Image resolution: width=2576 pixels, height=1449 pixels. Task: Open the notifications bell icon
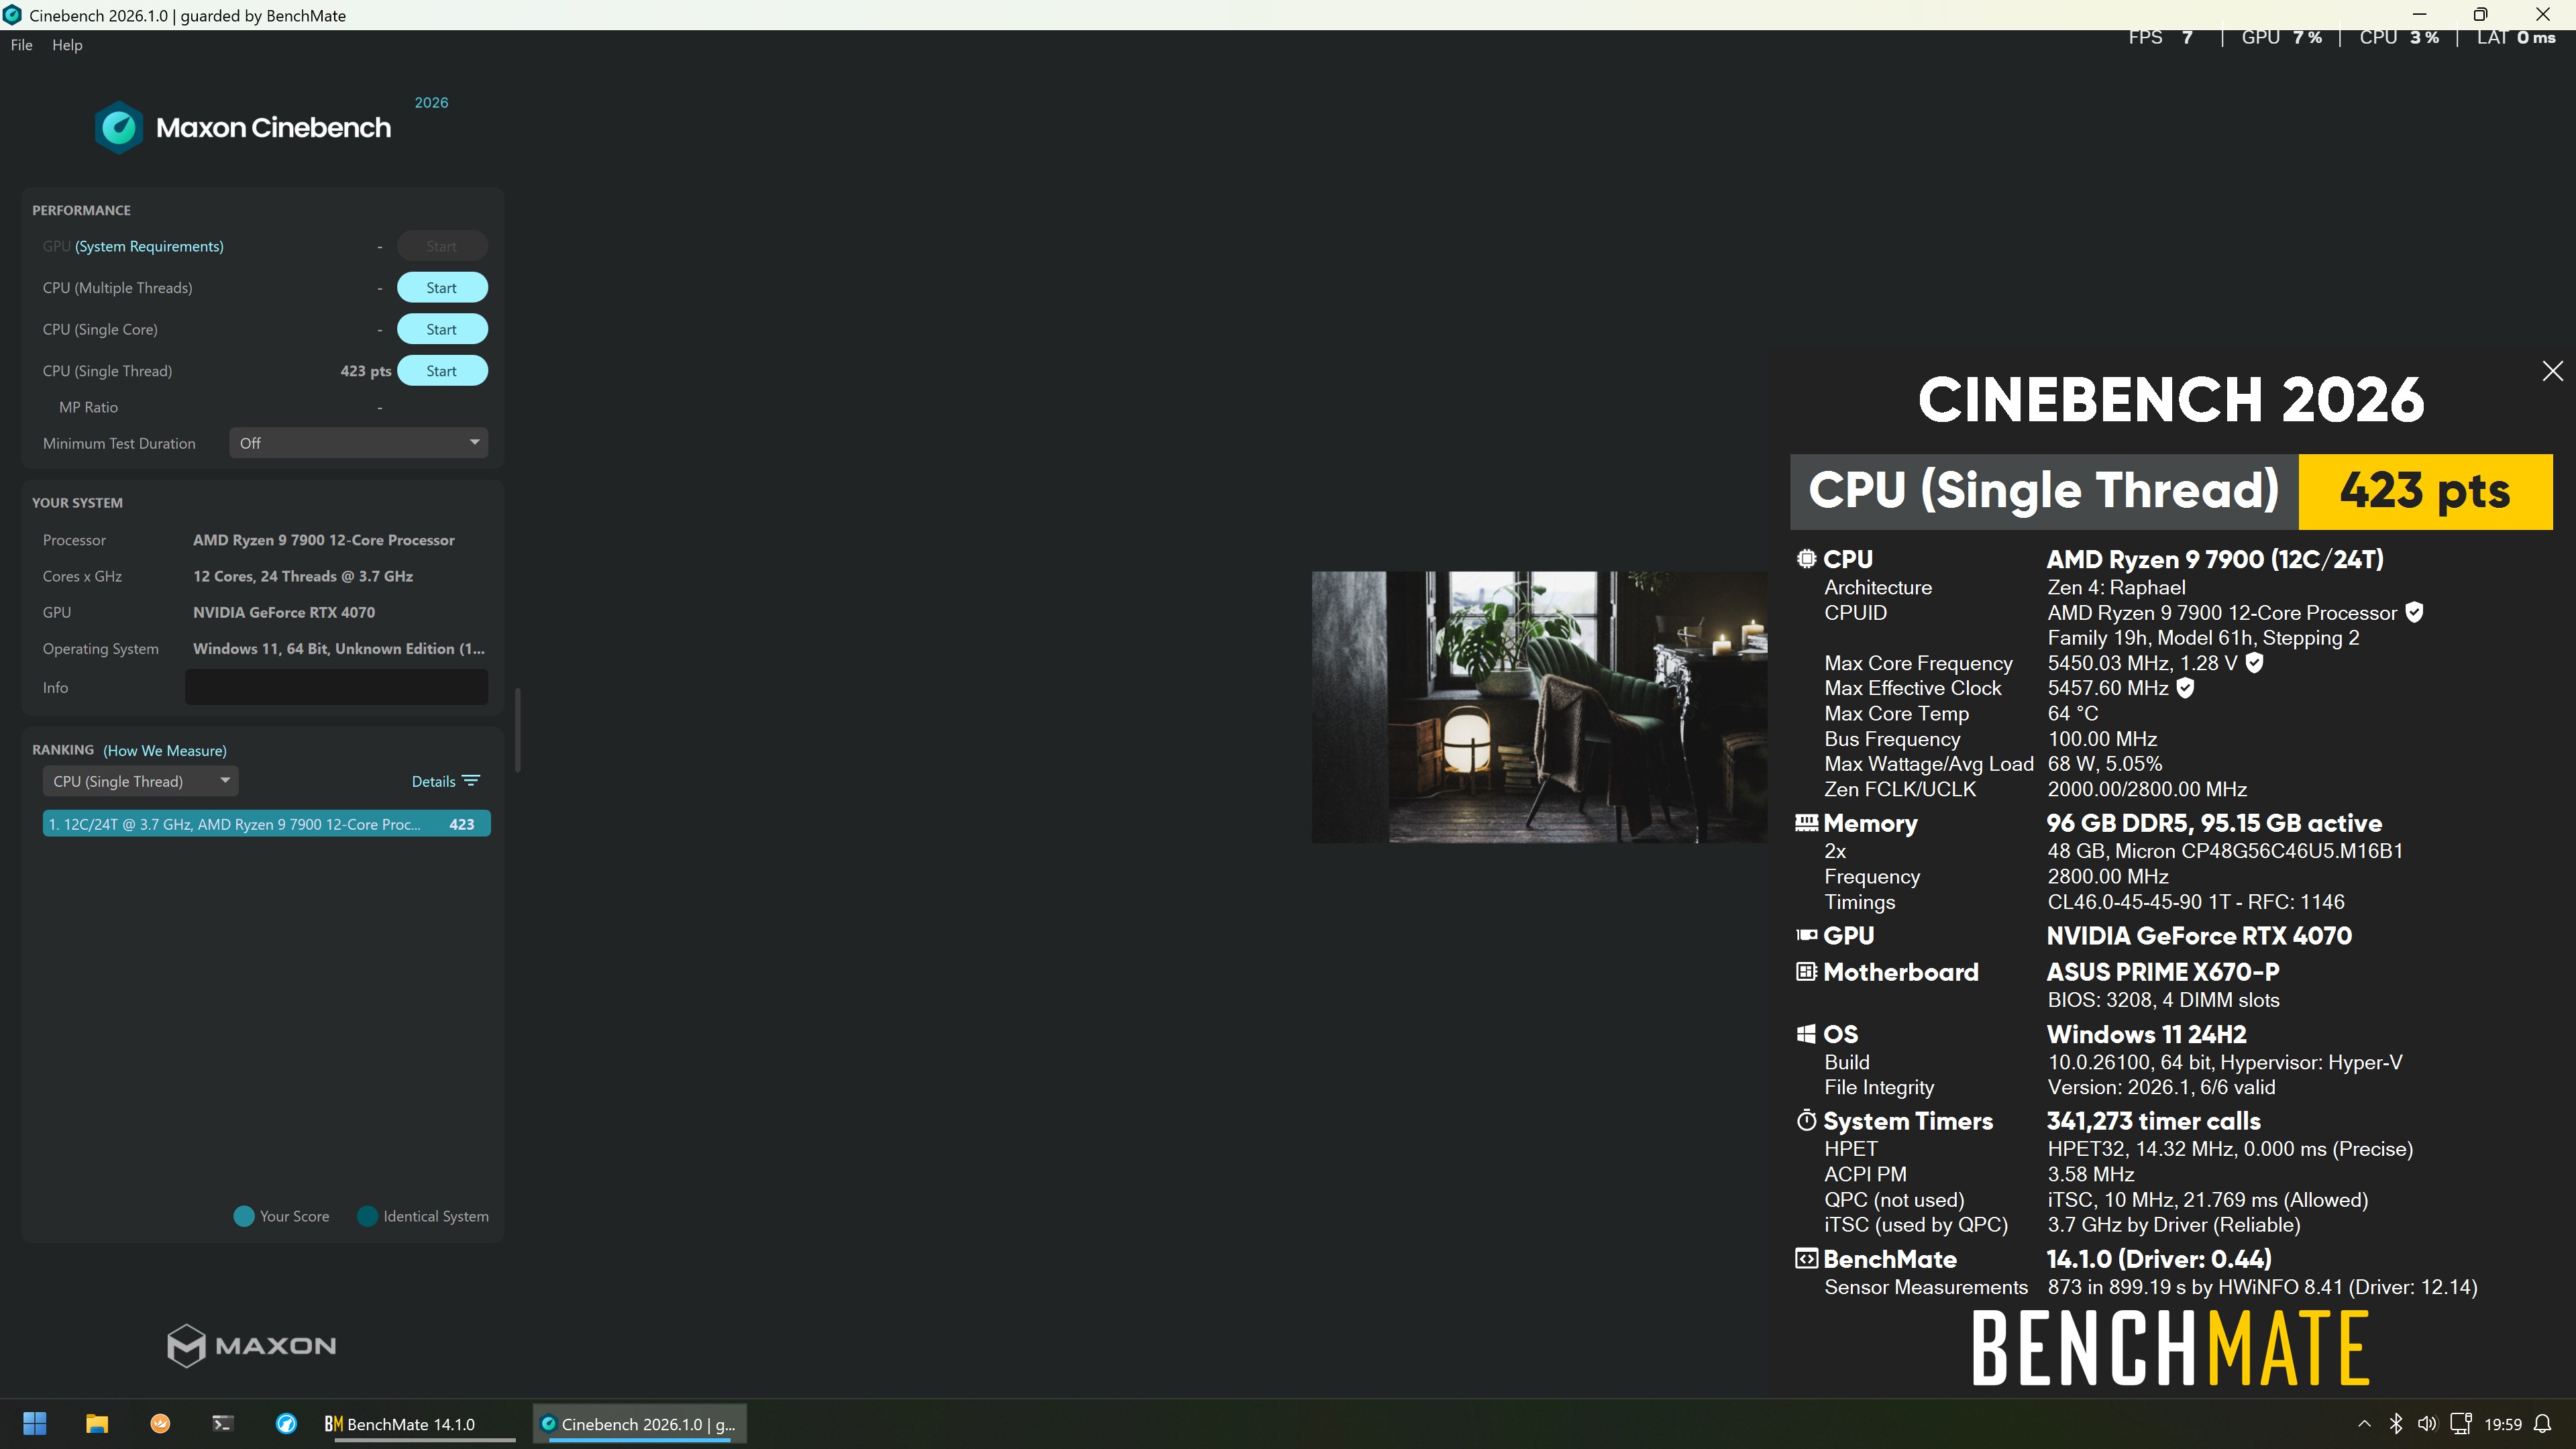point(2543,1423)
